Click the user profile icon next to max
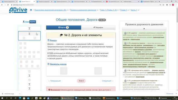 point(24,22)
